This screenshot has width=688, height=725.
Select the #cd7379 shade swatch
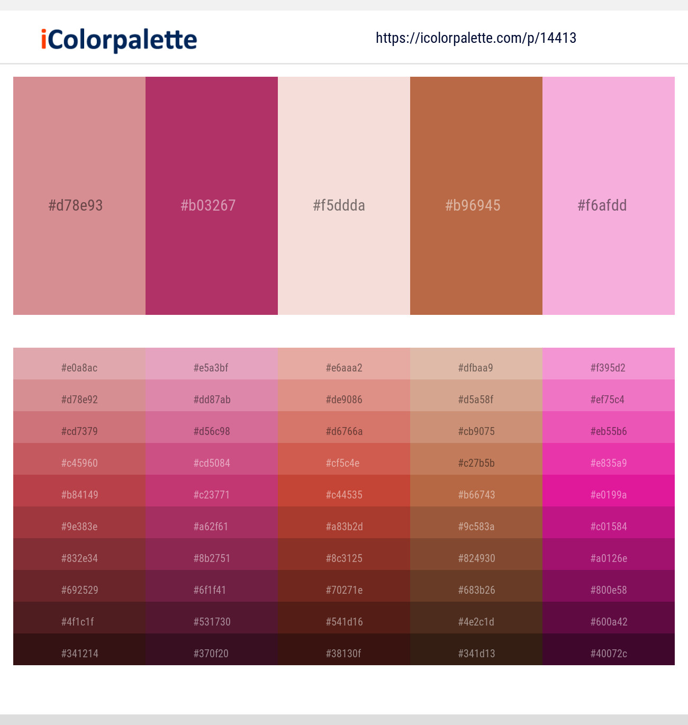(x=79, y=431)
